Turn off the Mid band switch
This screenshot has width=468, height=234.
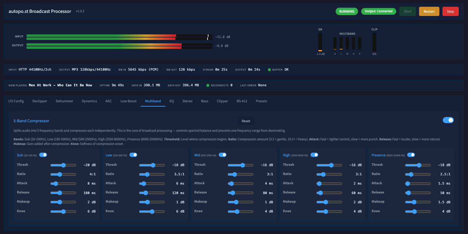[223, 155]
